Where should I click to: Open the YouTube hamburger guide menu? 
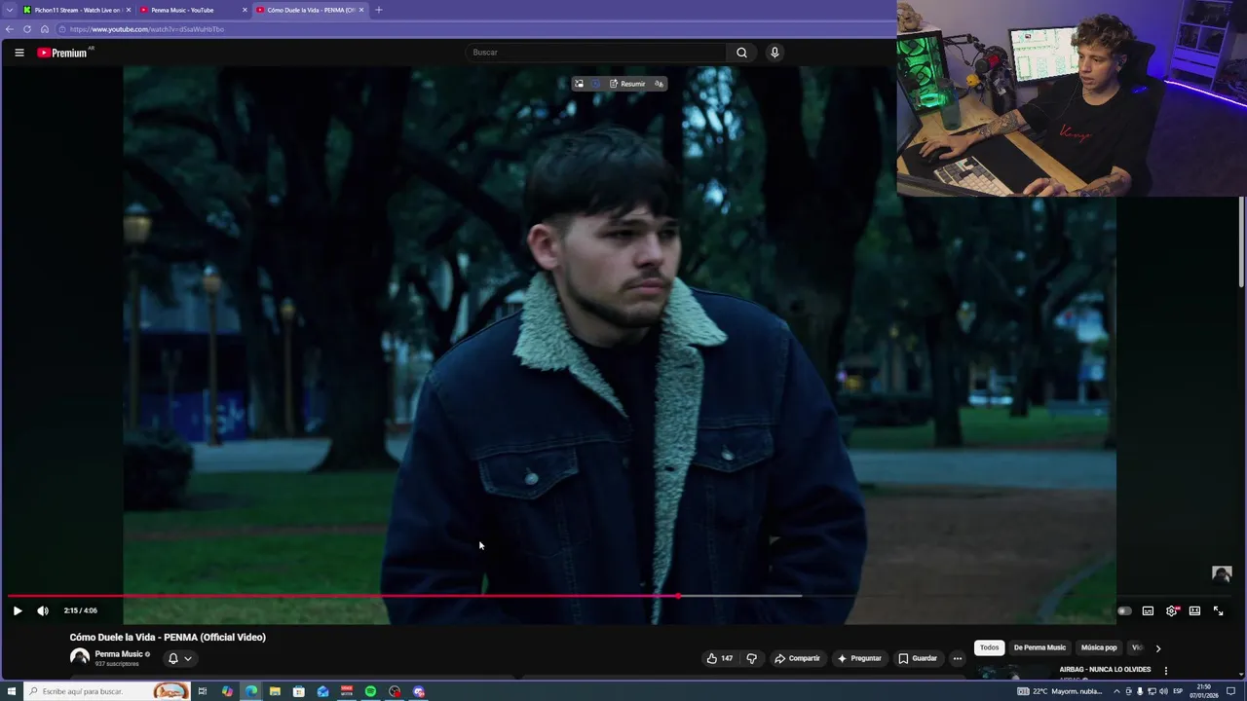tap(19, 53)
